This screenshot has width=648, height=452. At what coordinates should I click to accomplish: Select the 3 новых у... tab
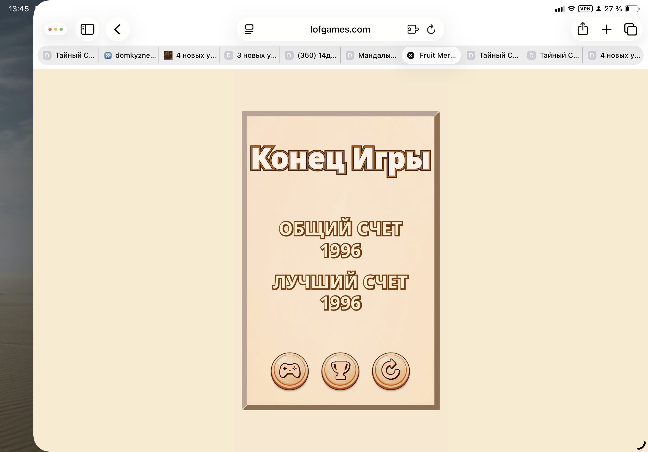(251, 56)
